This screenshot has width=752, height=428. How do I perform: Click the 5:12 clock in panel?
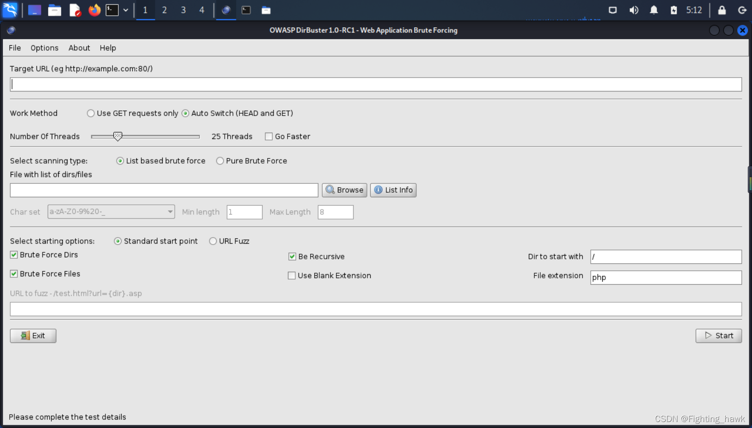point(694,10)
